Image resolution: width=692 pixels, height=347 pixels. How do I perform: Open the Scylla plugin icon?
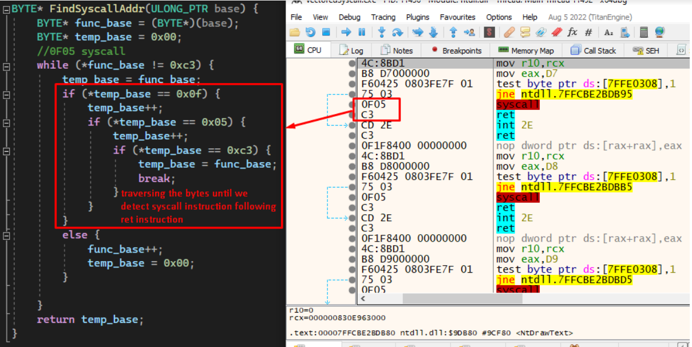pyautogui.click(x=489, y=32)
